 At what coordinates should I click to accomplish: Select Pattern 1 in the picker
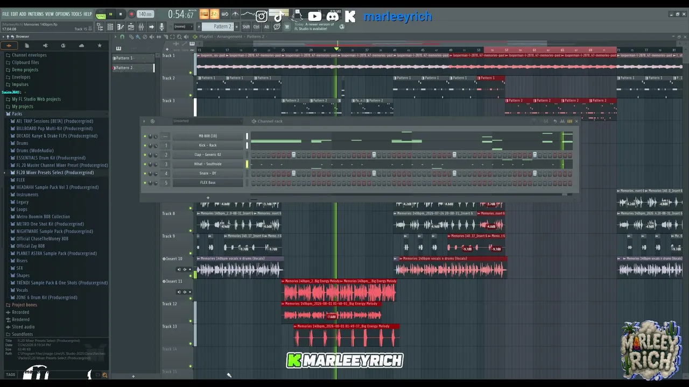(x=132, y=58)
